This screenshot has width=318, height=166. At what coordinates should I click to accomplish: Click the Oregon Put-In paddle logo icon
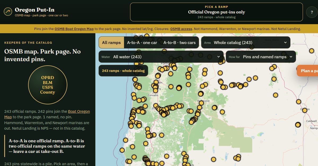[x=8, y=12]
